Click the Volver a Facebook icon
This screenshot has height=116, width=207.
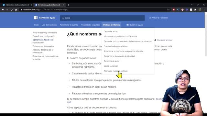[x=150, y=18]
